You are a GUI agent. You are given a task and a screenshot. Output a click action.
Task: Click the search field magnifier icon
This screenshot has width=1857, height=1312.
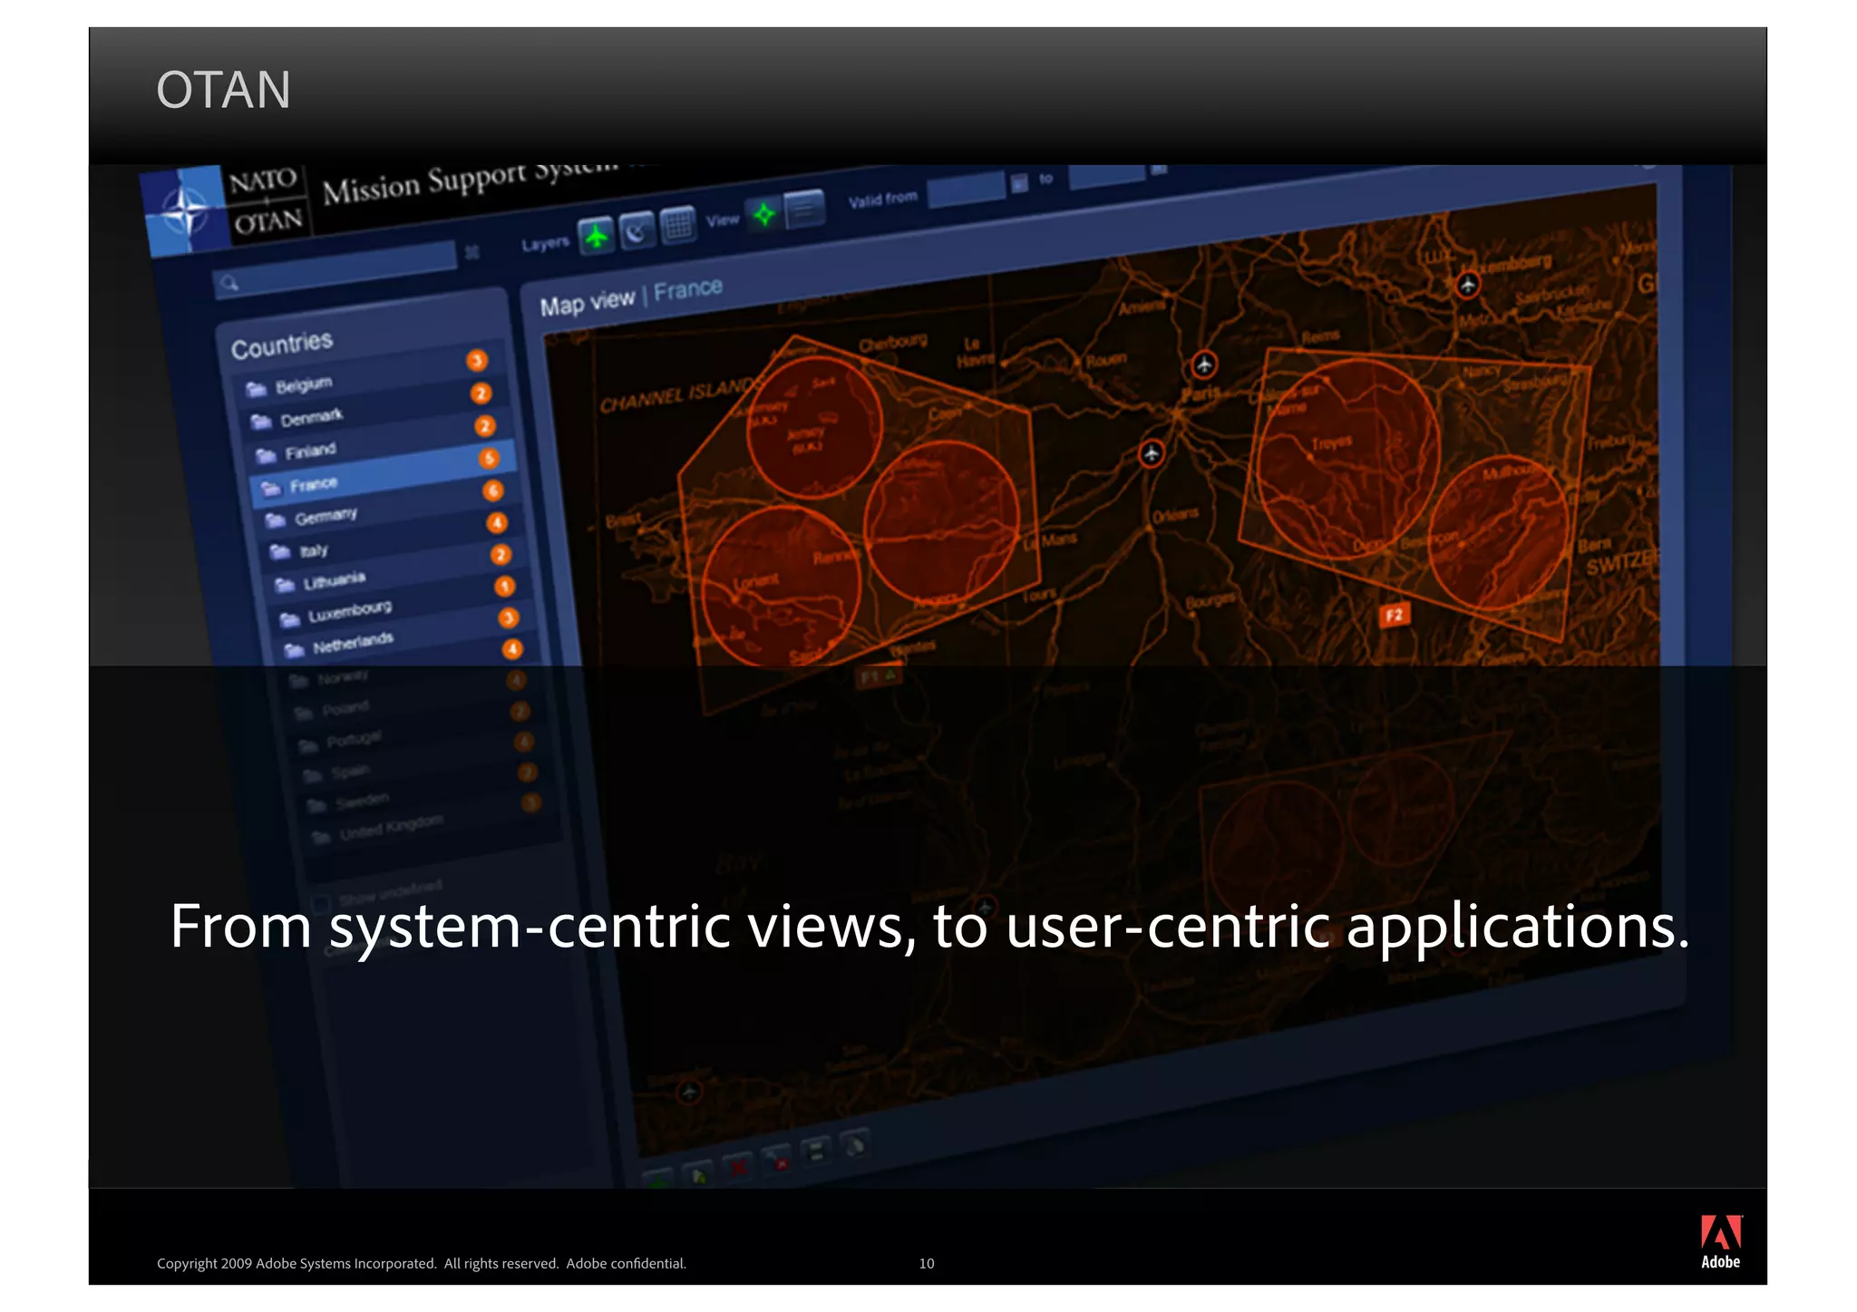coord(229,284)
